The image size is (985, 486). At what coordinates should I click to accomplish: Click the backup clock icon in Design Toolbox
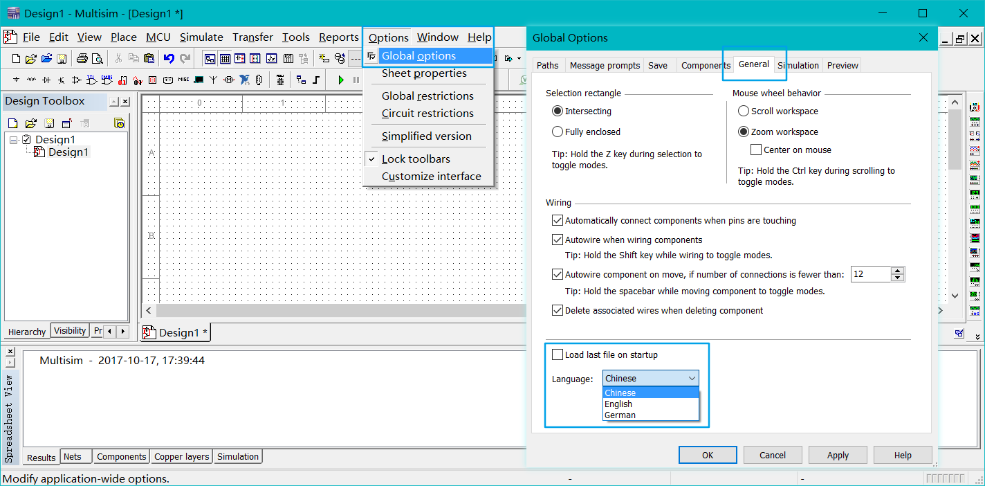(x=120, y=123)
